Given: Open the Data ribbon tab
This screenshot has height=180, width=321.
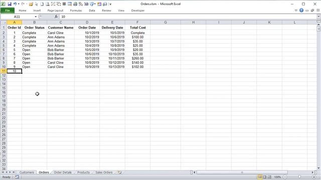Looking at the screenshot, I should pos(92,10).
